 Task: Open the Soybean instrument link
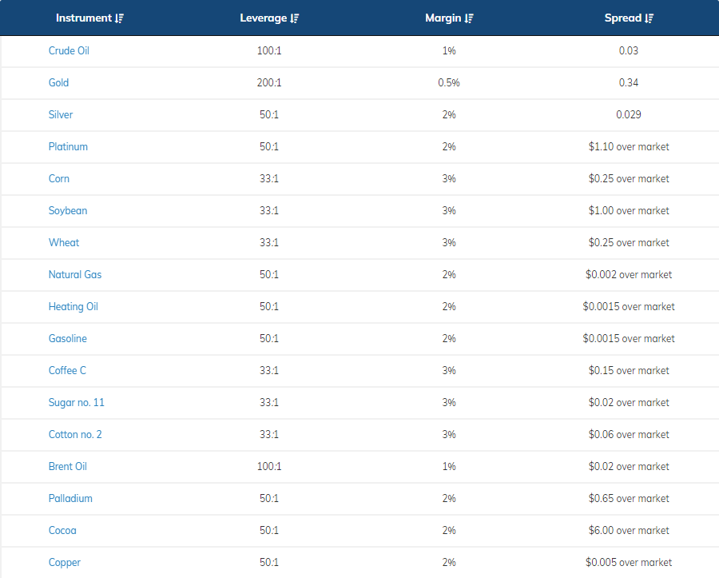pyautogui.click(x=68, y=210)
